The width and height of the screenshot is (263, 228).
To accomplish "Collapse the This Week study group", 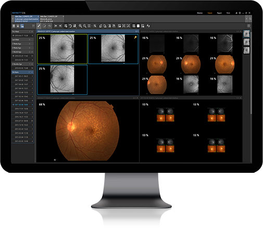I will [32, 32].
